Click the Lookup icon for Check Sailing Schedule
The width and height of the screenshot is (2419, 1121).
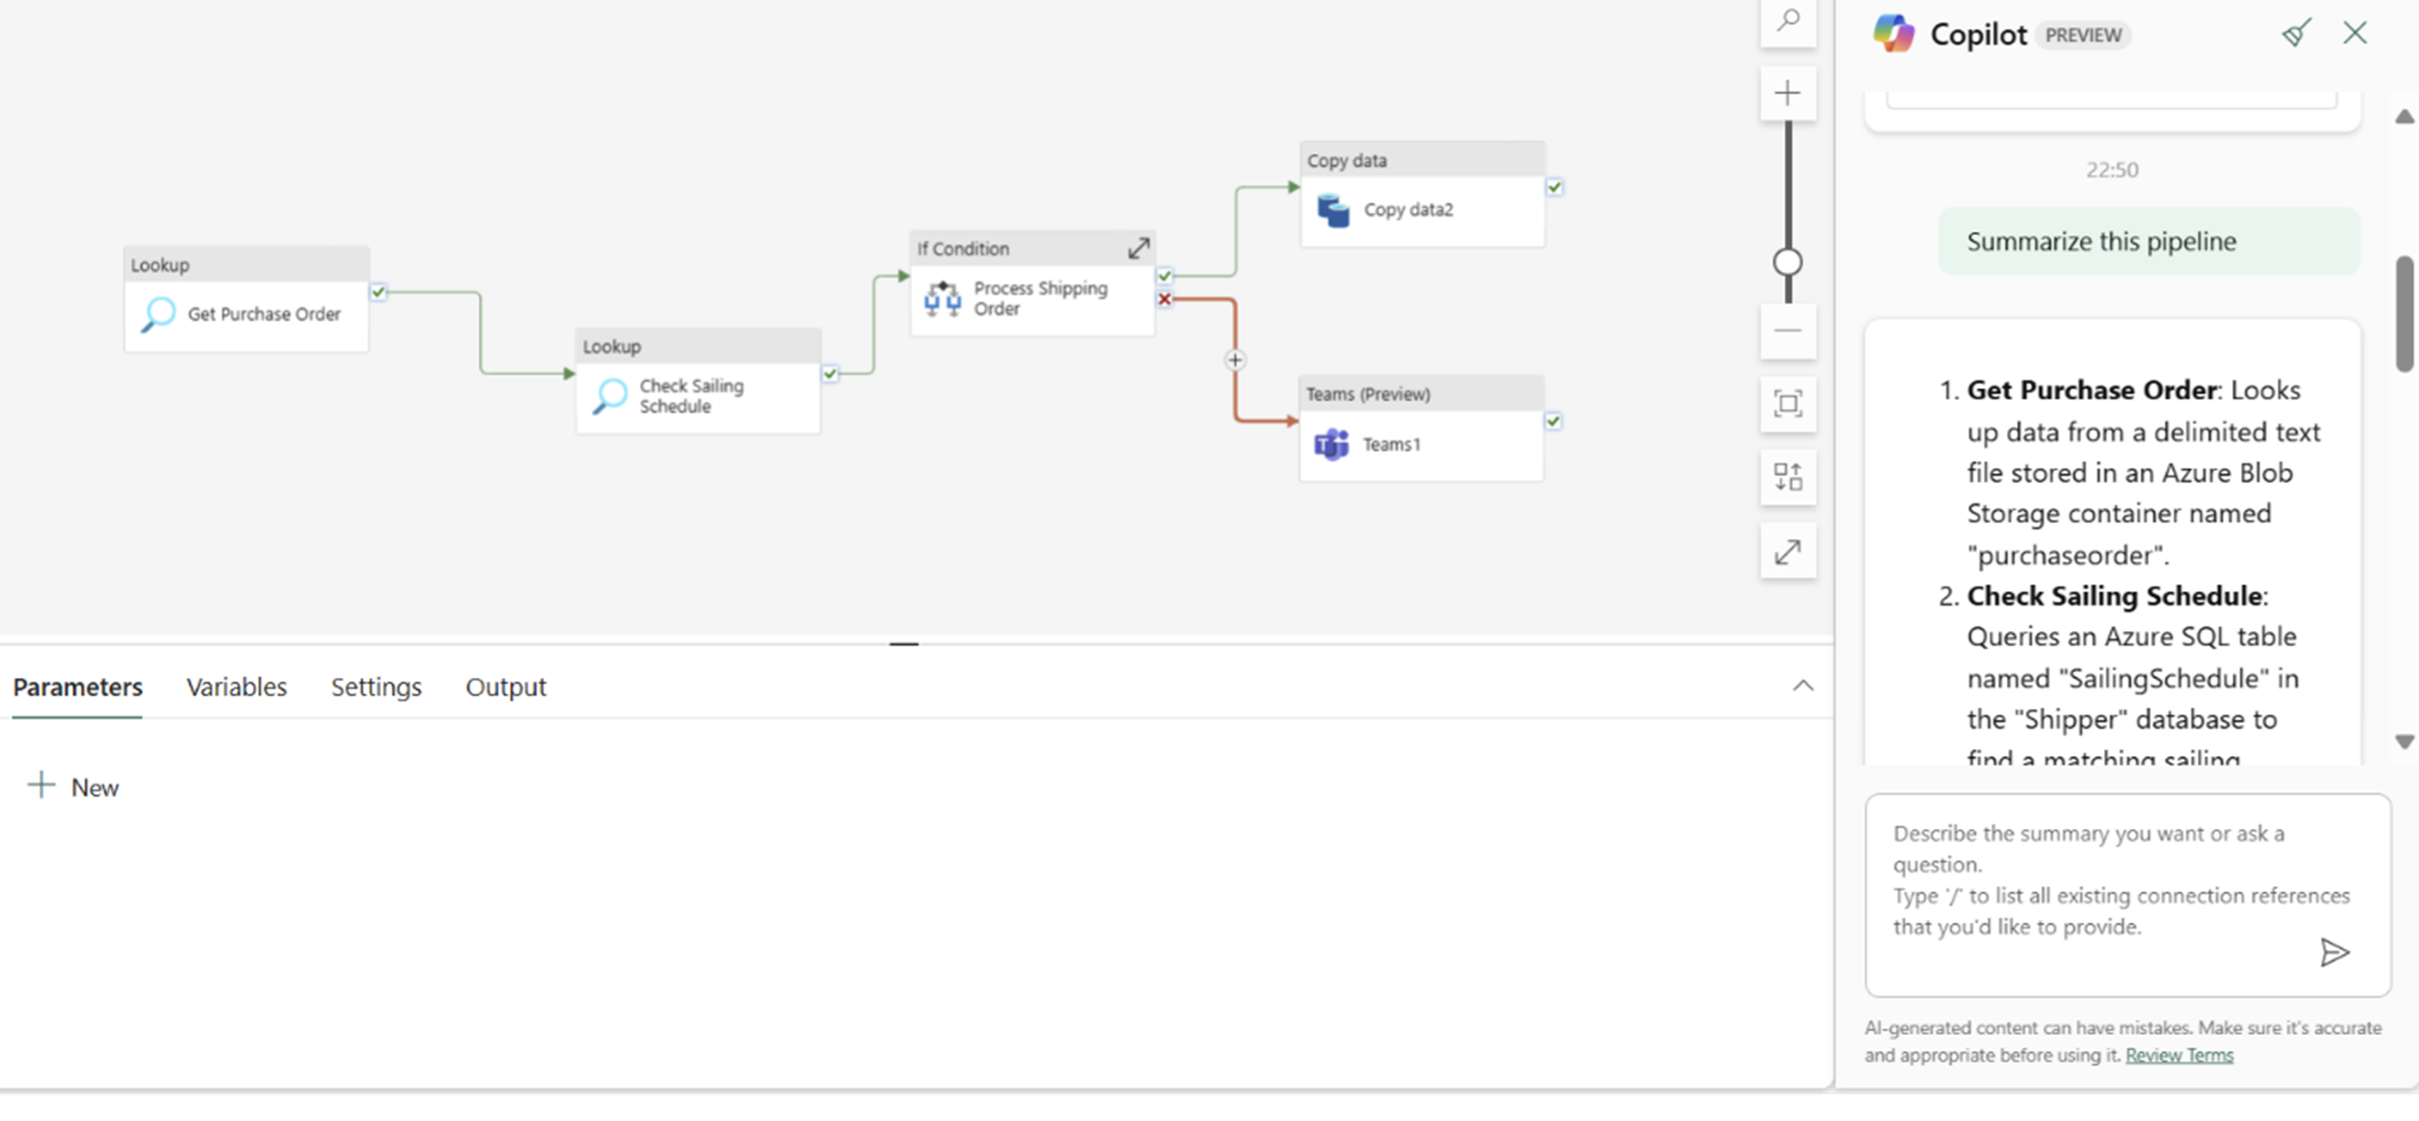(x=609, y=395)
